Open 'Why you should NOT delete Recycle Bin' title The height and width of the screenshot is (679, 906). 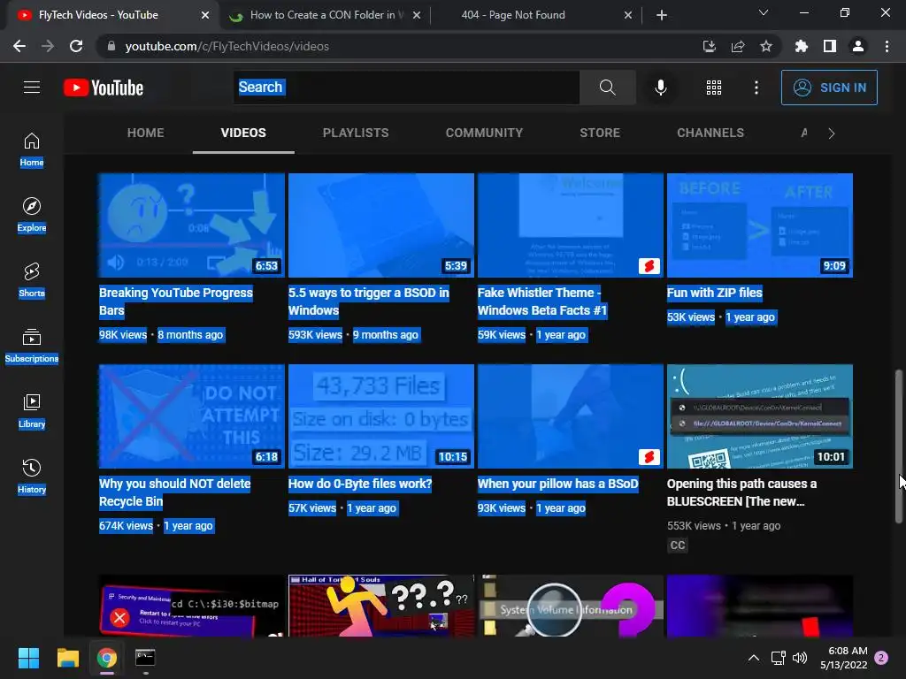pos(175,492)
